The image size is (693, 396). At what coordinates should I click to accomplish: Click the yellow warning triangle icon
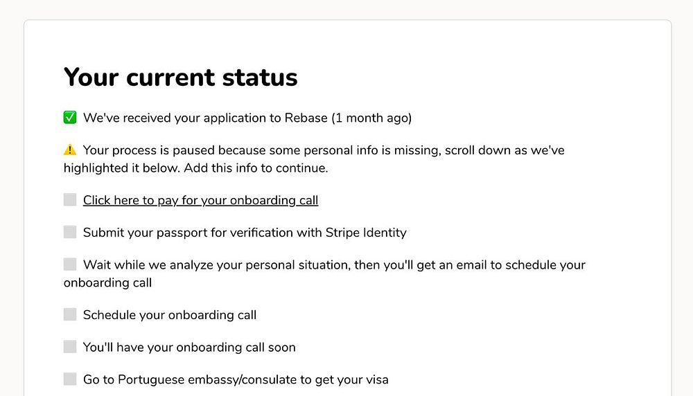[x=70, y=150]
